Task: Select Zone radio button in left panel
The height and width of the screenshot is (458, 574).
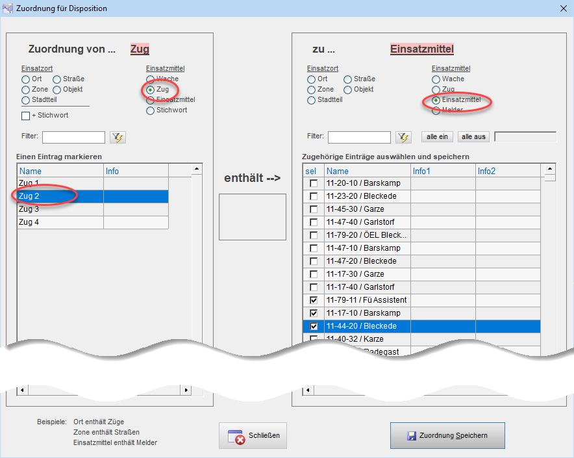Action: point(26,90)
